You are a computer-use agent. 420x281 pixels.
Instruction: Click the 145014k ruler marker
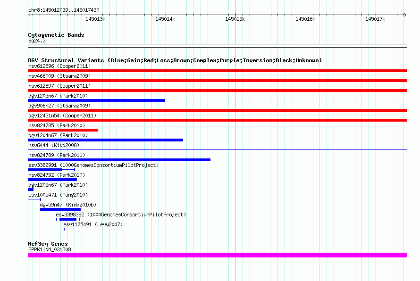(165, 19)
